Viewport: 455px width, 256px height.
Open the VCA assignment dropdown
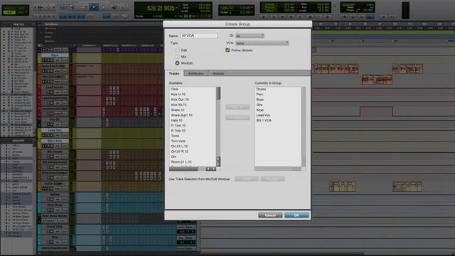(262, 43)
